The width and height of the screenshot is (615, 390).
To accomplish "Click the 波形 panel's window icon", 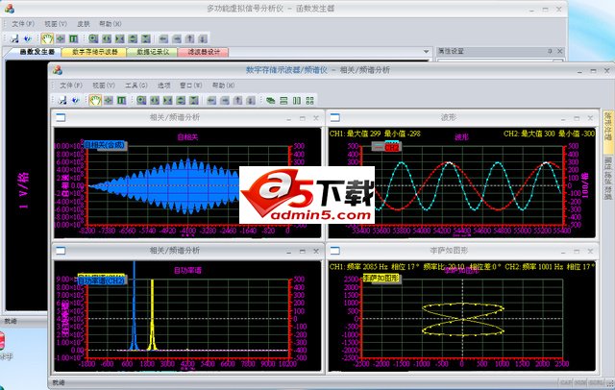I will point(332,117).
